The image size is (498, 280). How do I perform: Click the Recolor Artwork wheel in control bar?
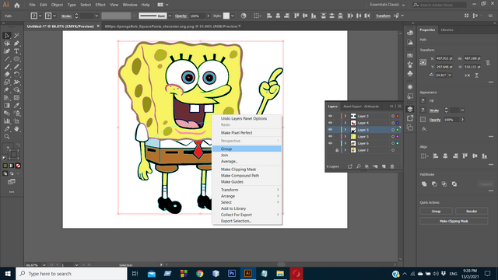coord(244,16)
